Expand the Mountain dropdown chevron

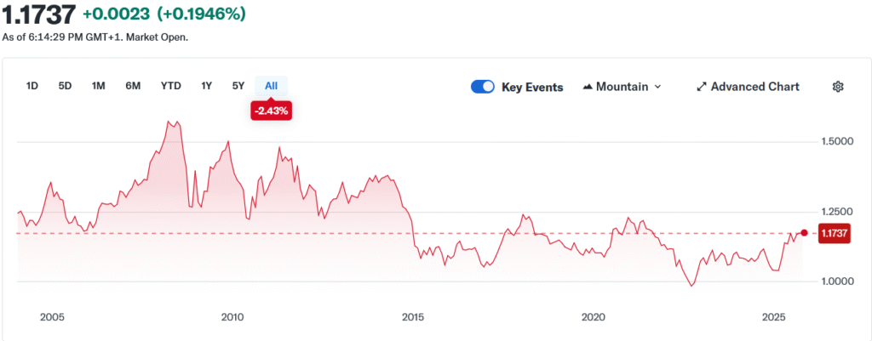point(657,87)
